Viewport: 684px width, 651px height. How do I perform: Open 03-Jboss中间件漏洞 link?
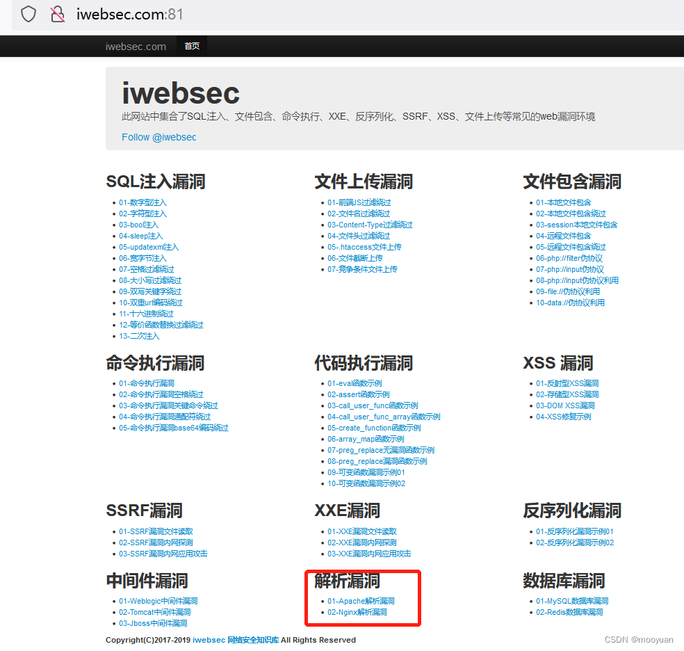point(153,623)
